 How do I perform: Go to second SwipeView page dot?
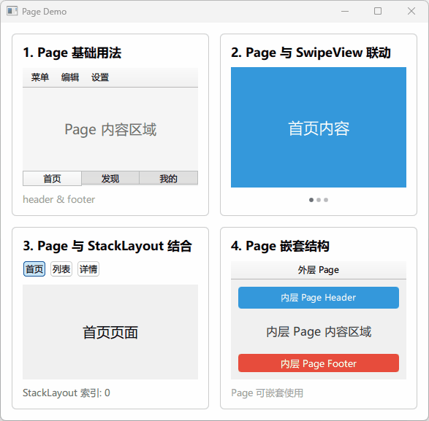pyautogui.click(x=319, y=200)
